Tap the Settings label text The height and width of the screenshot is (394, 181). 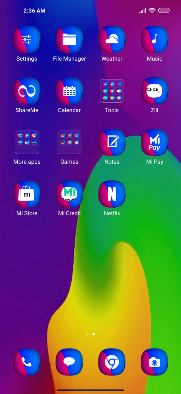pos(27,59)
